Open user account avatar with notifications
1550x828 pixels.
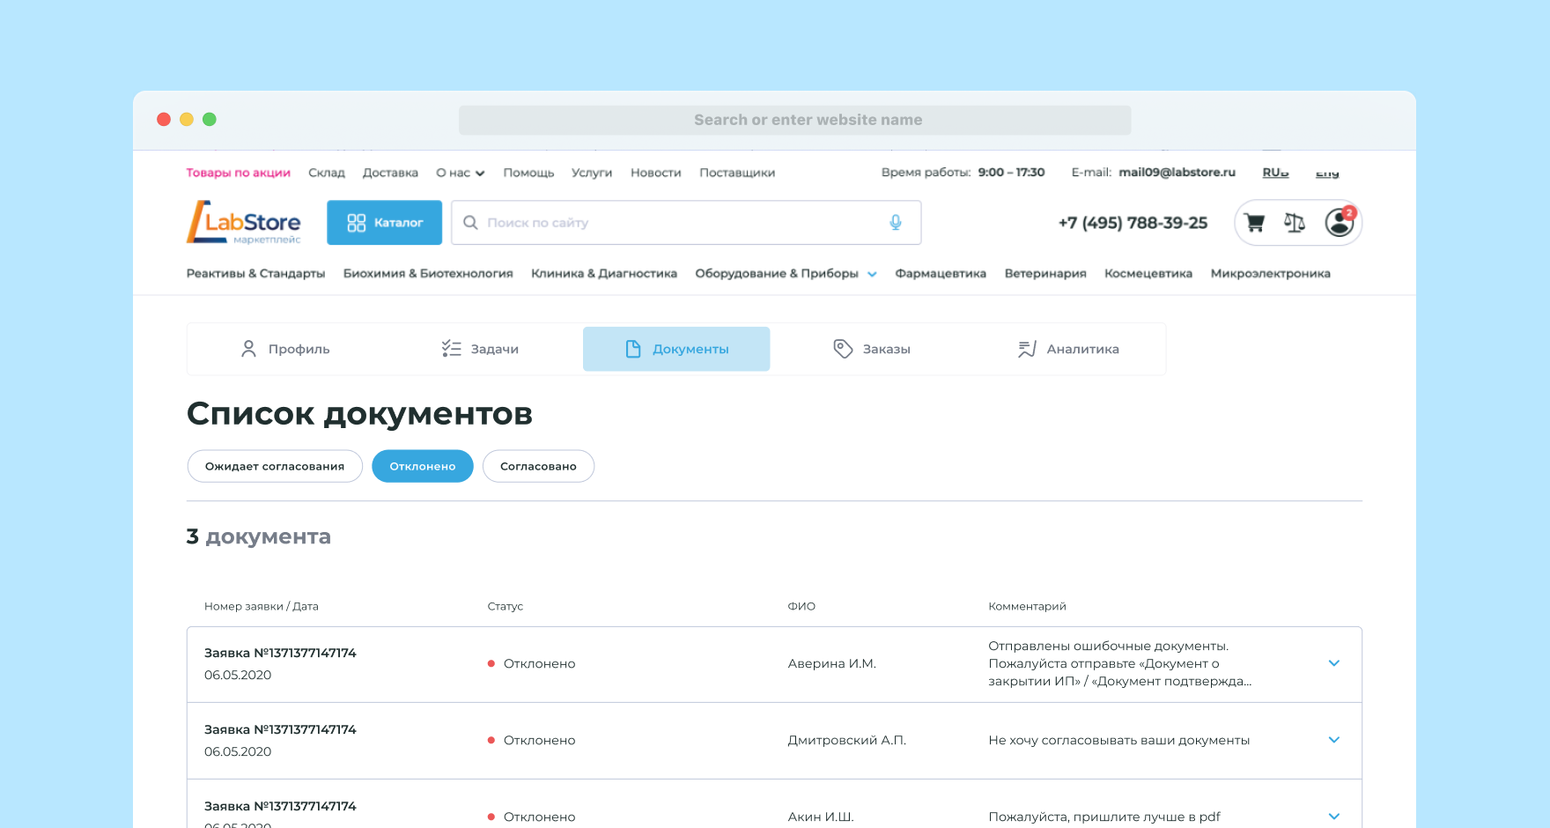tap(1340, 223)
